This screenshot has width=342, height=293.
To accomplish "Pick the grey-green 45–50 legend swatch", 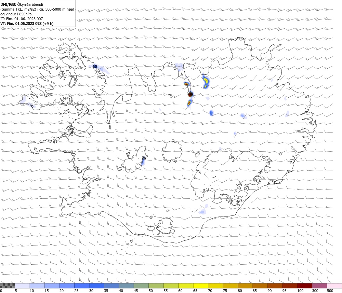I will click(x=141, y=286).
